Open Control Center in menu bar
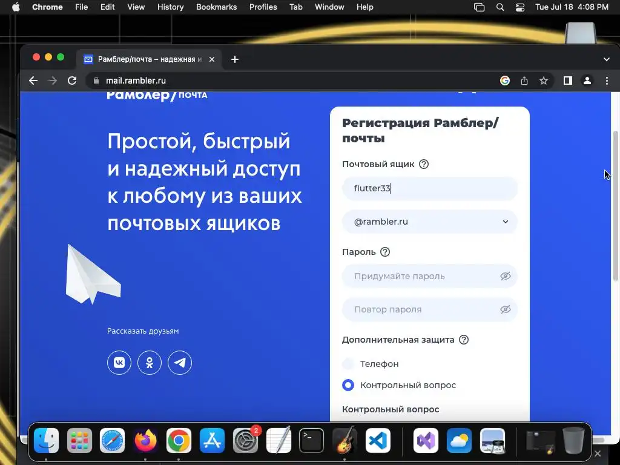 click(x=520, y=7)
